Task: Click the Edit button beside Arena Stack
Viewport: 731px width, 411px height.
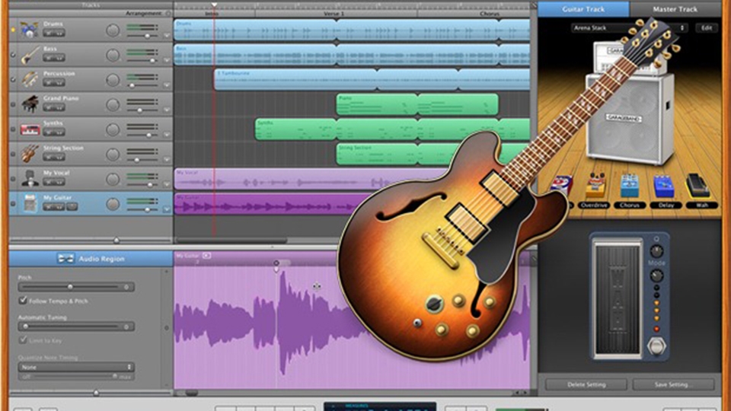Action: (707, 28)
